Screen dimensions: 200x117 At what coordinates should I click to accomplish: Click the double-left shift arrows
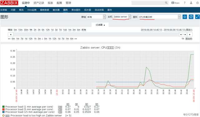pyautogui.click(x=9, y=39)
